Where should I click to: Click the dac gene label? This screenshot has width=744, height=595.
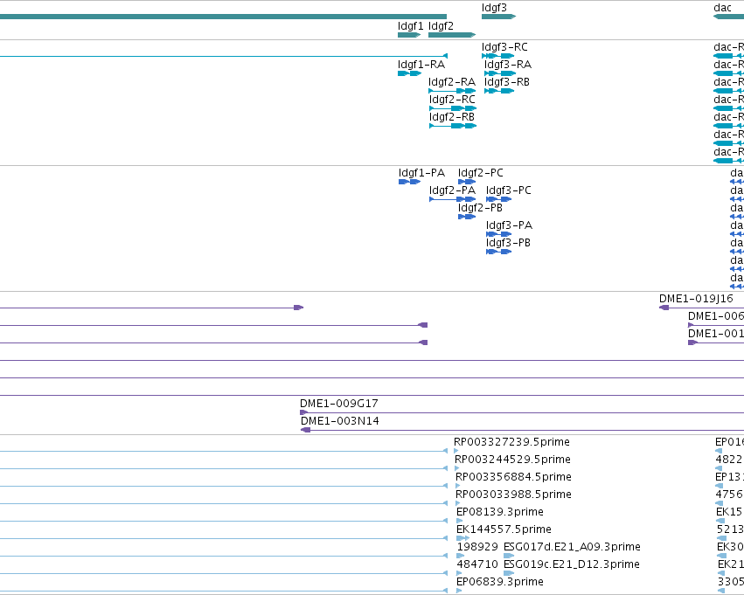(722, 8)
